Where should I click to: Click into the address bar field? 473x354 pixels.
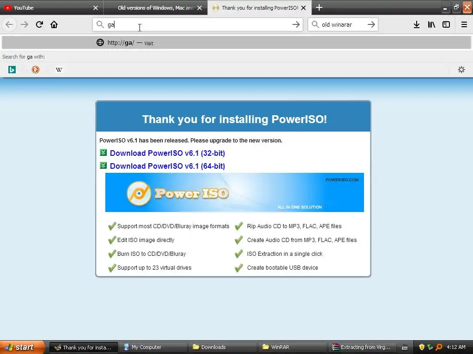198,24
